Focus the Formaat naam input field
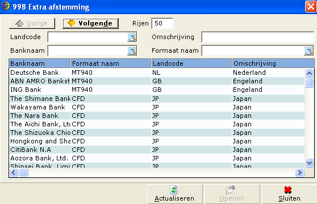Viewport: 317px width, 204px height. coord(253,50)
